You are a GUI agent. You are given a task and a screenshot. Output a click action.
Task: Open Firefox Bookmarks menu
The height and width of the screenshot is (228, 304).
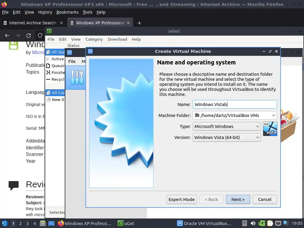point(67,12)
